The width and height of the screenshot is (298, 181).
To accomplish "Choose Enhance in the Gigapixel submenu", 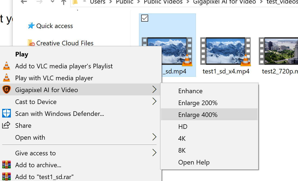I will (x=209, y=91).
